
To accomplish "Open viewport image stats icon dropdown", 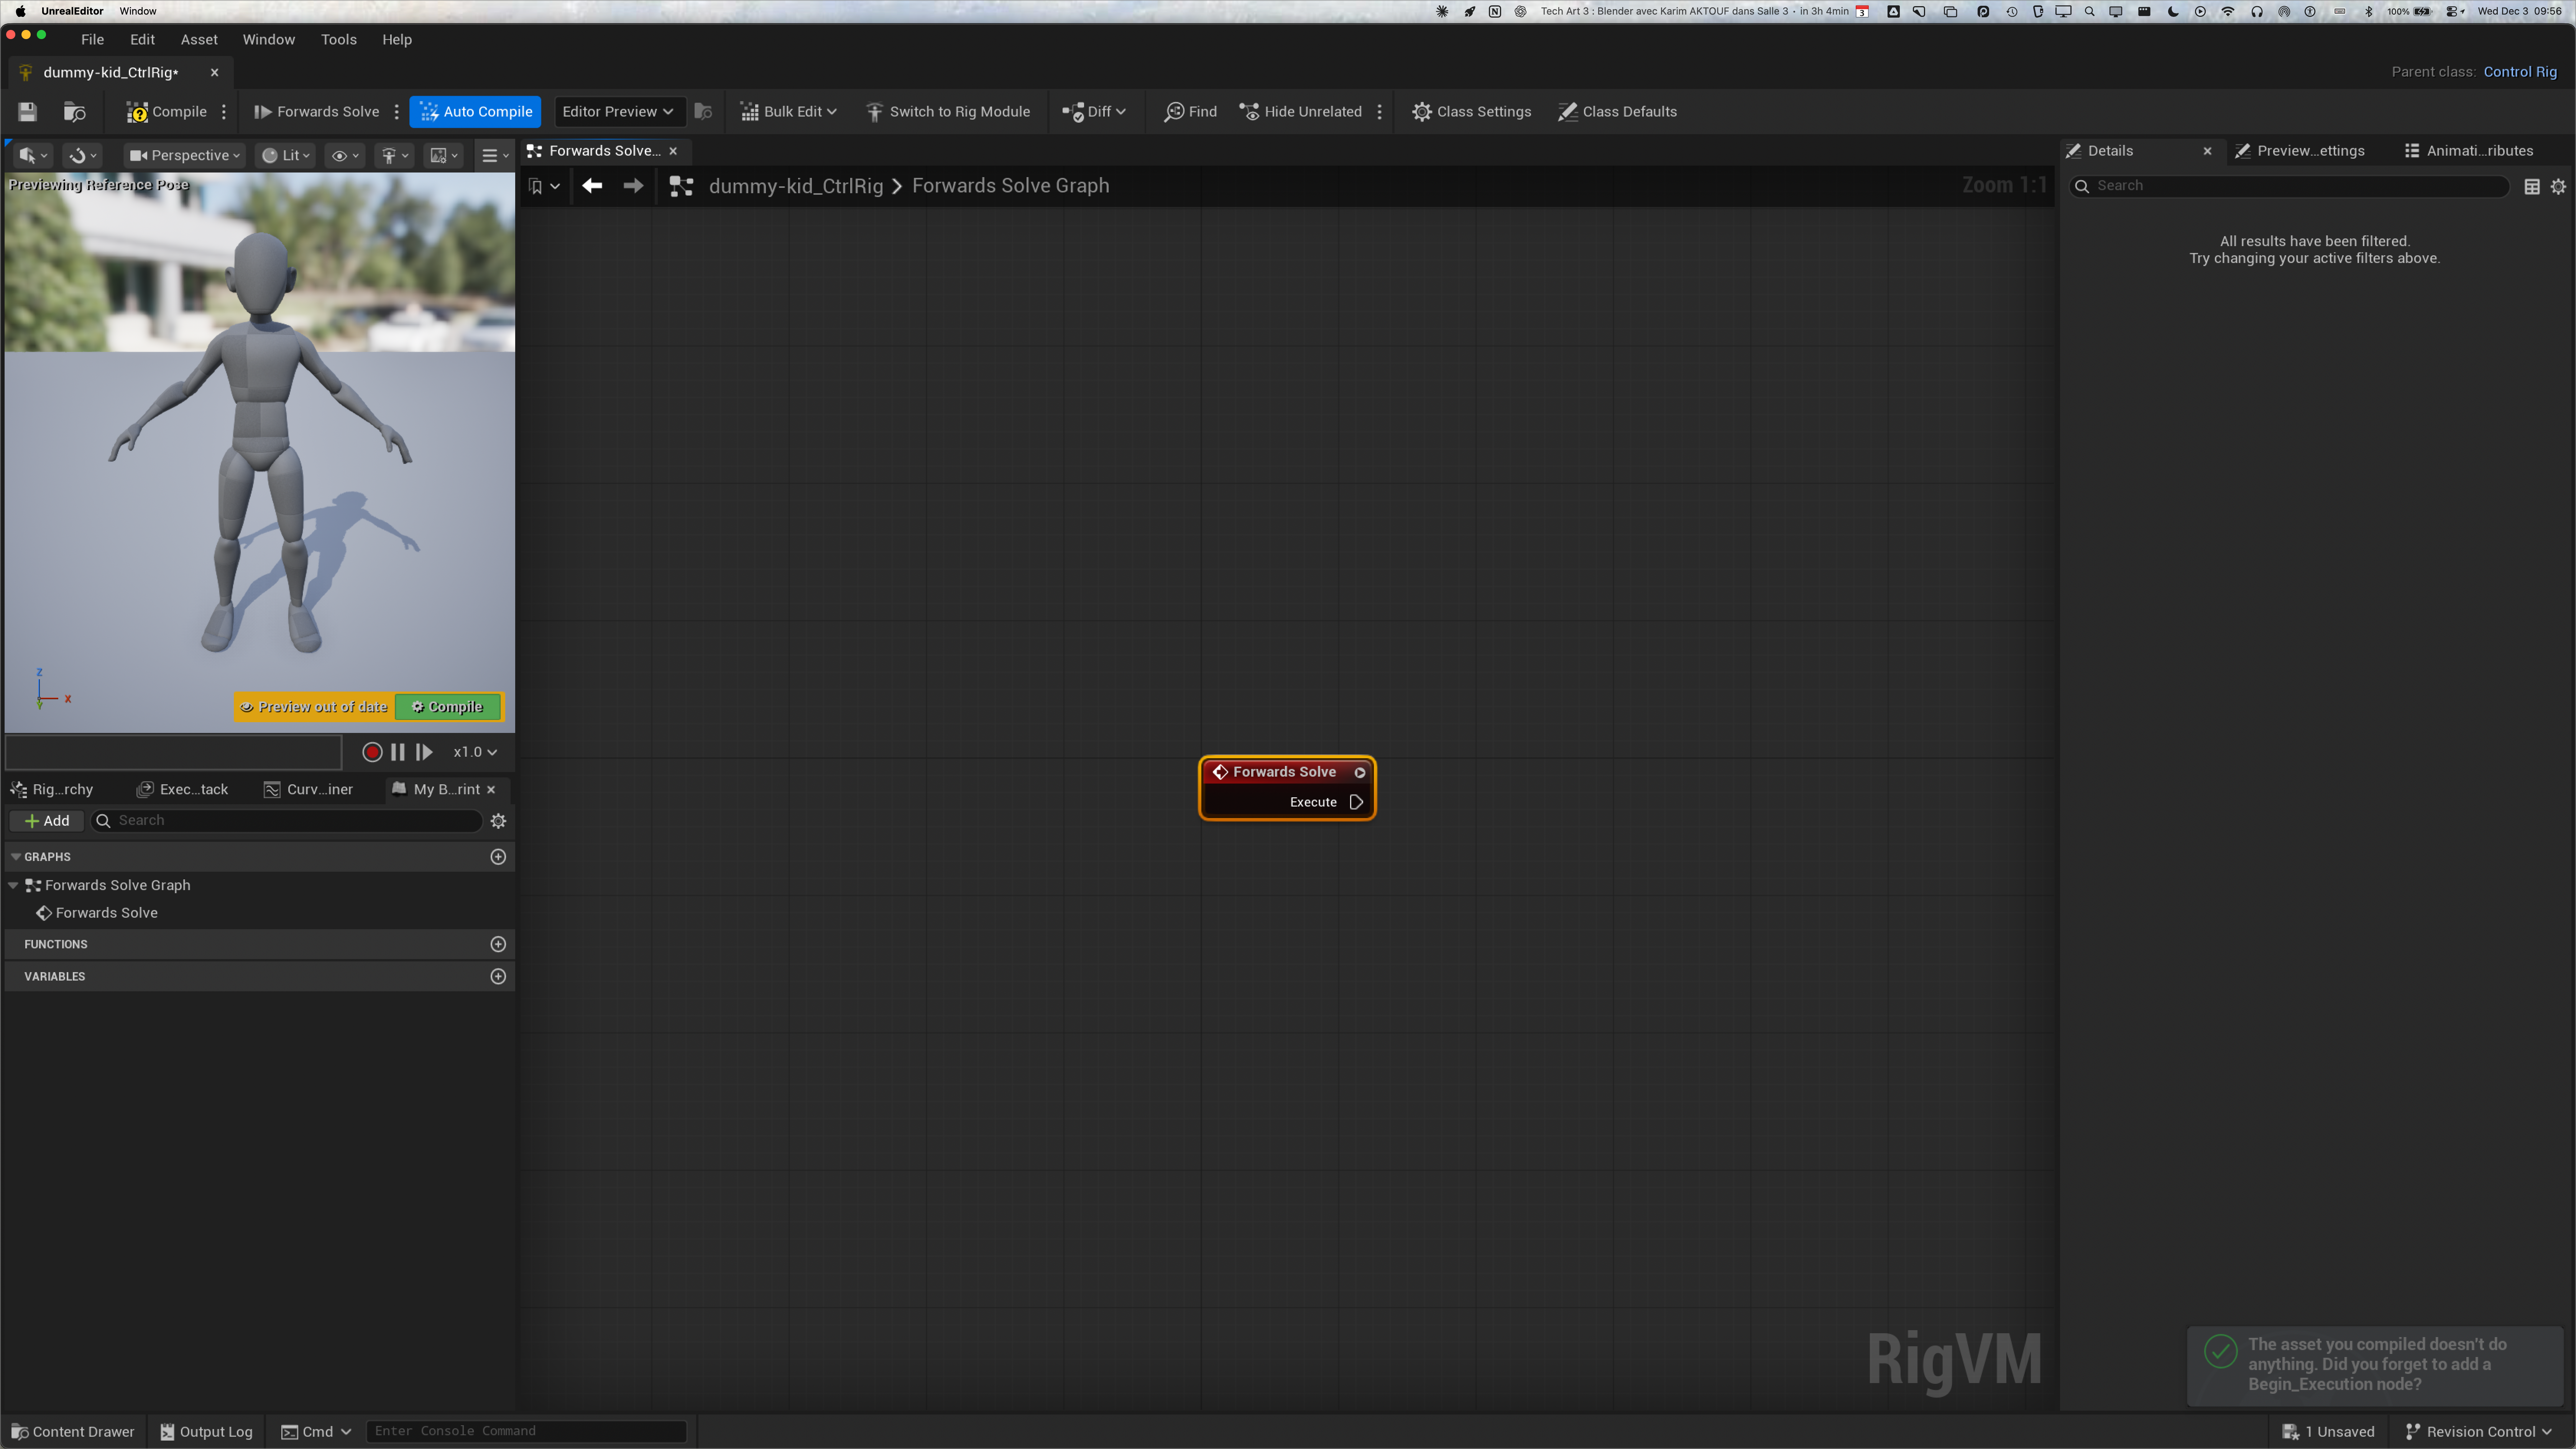I will click(443, 156).
